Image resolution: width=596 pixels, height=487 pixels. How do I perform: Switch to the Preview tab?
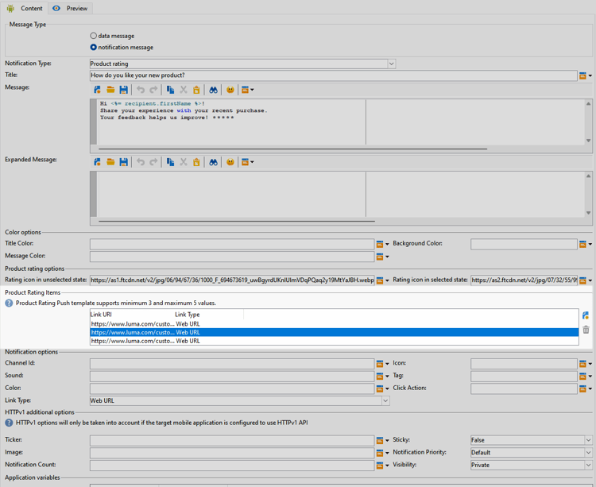tap(70, 8)
